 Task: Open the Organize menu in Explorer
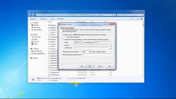click(x=34, y=19)
